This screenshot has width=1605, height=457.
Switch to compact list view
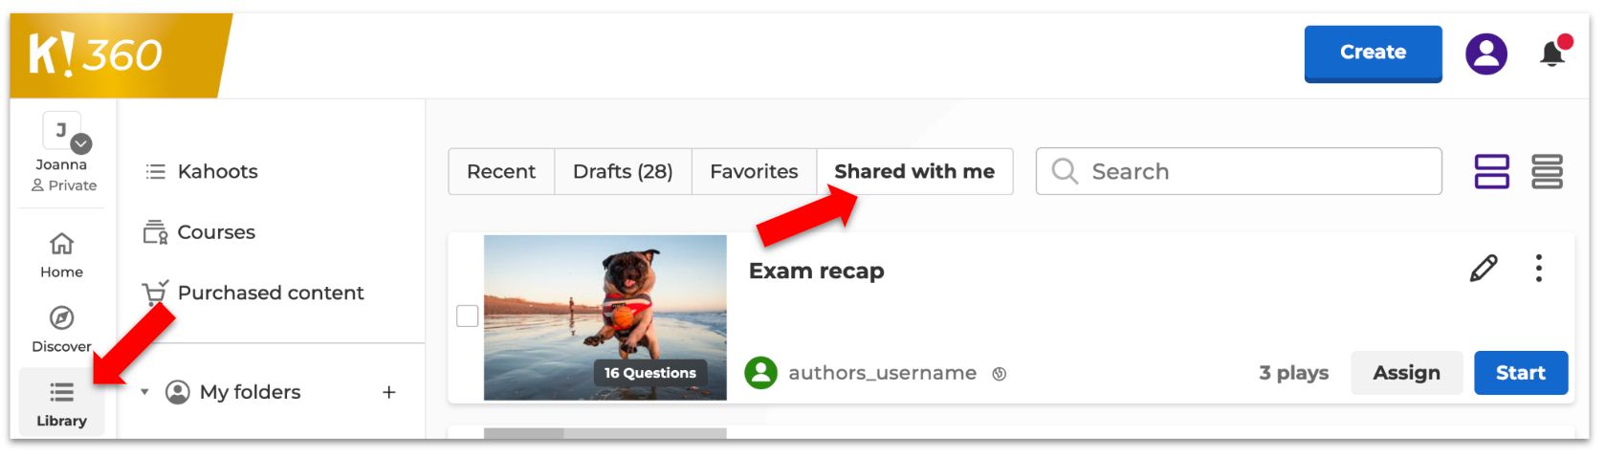click(1547, 172)
